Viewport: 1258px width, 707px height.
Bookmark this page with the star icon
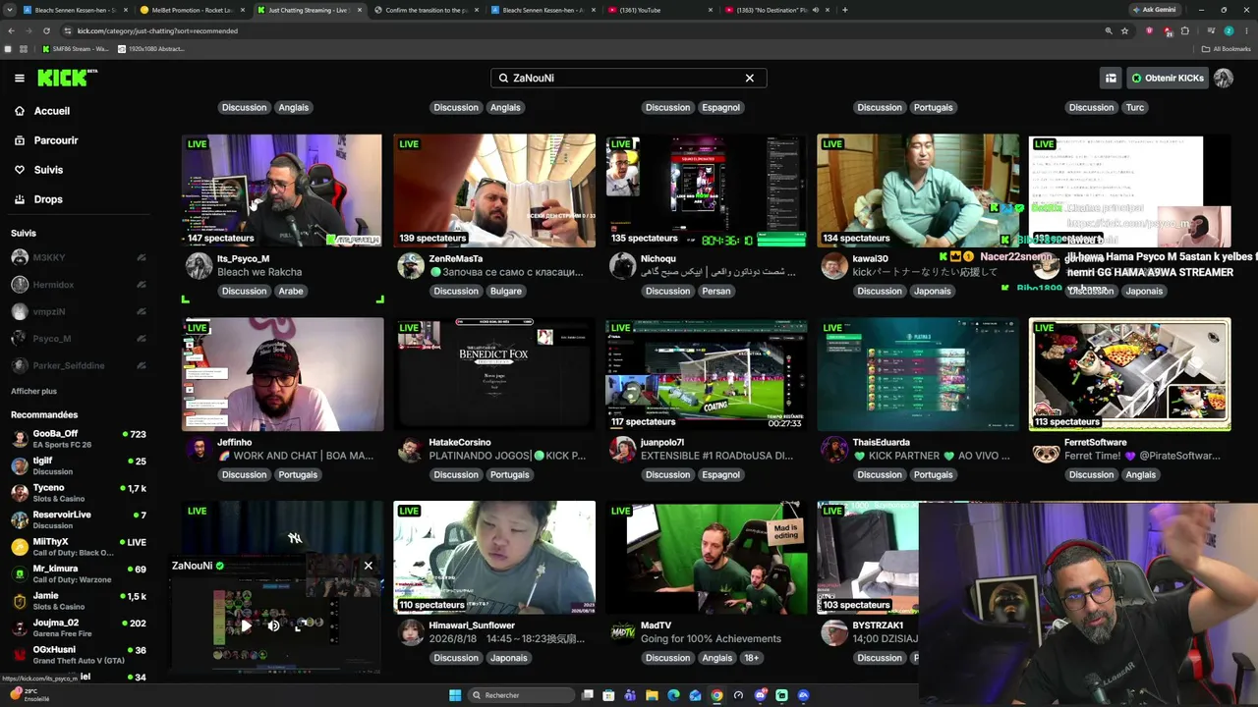[1124, 30]
